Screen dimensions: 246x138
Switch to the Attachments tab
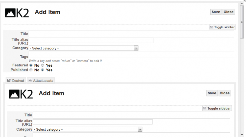[x=41, y=81]
